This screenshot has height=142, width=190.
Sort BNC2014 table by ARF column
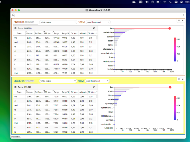coord(48,33)
